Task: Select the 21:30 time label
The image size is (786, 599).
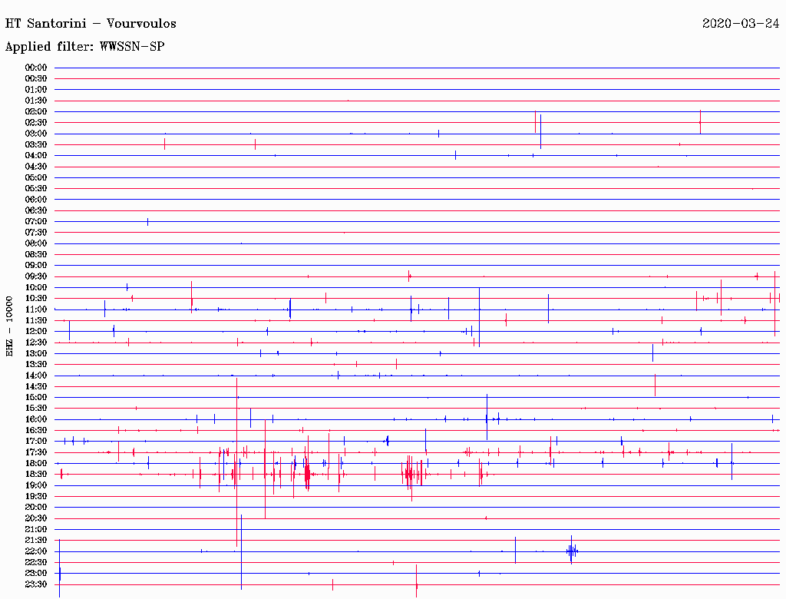Action: 36,541
